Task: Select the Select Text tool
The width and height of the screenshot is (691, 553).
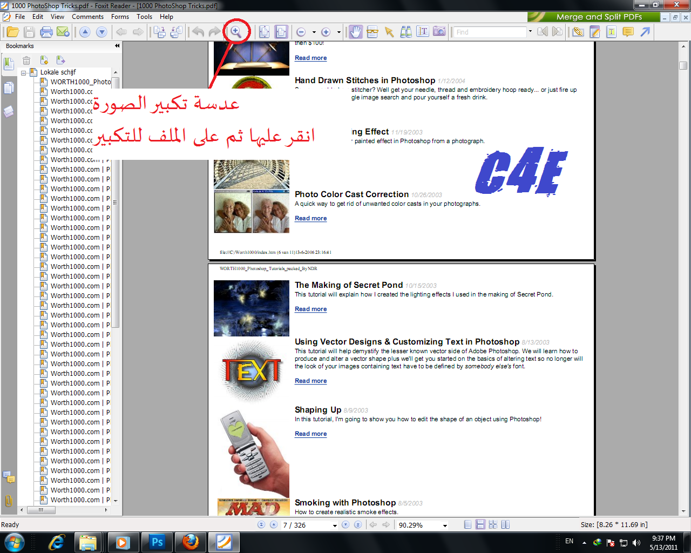Action: [423, 32]
